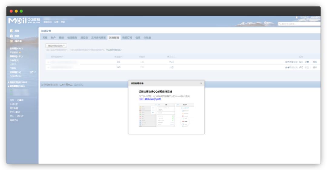Click the 写信 compose icon
This screenshot has width=327, height=170.
point(11,31)
